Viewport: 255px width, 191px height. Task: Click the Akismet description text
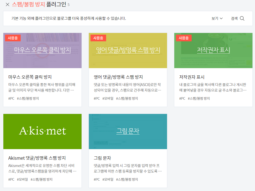(x=42, y=168)
